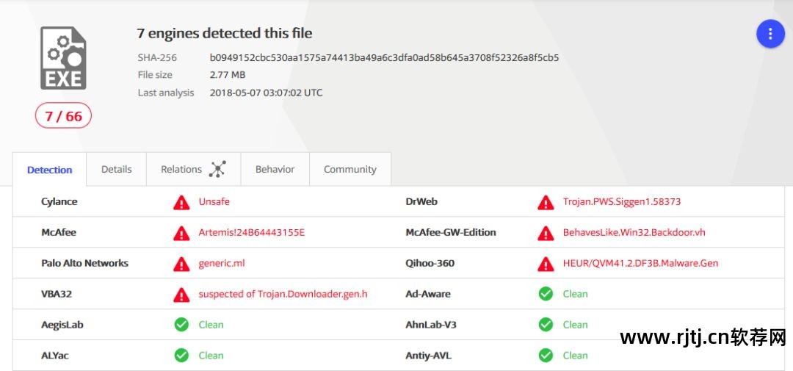
Task: Click the warning icon in McAfee row
Action: click(x=181, y=234)
